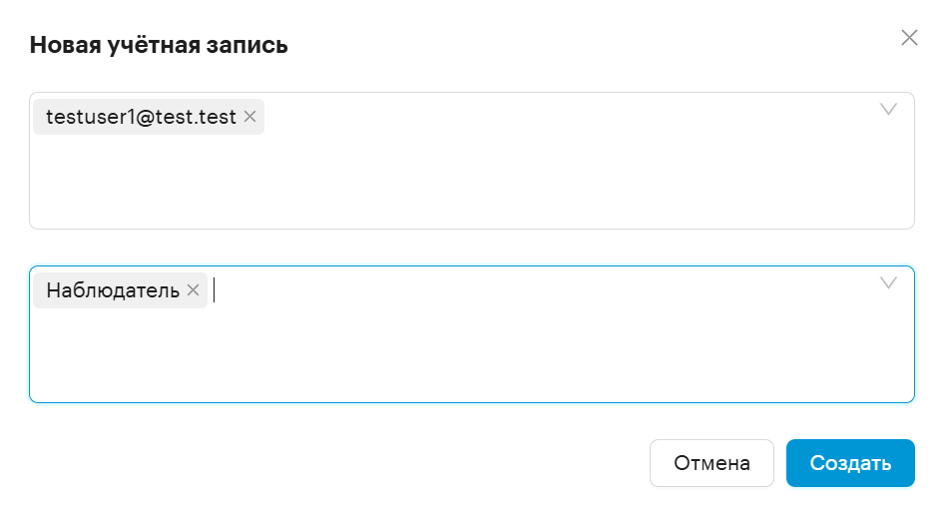Screen dimensions: 941x511
Task: Place cursor right after the testuser1@test.test tag
Action: (271, 117)
